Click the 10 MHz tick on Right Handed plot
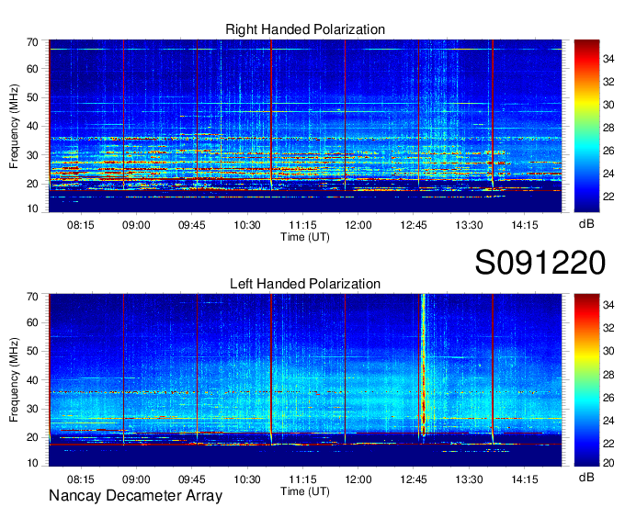This screenshot has width=625, height=507. [x=32, y=208]
